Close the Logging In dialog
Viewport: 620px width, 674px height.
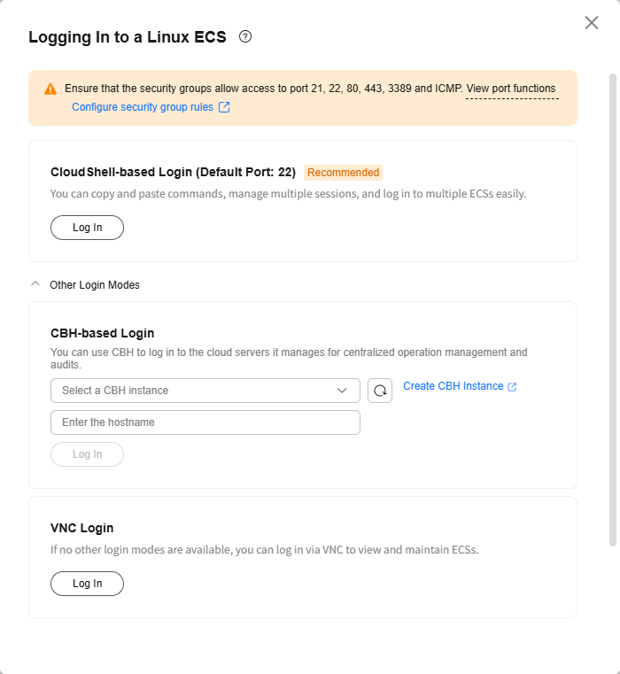(x=592, y=23)
